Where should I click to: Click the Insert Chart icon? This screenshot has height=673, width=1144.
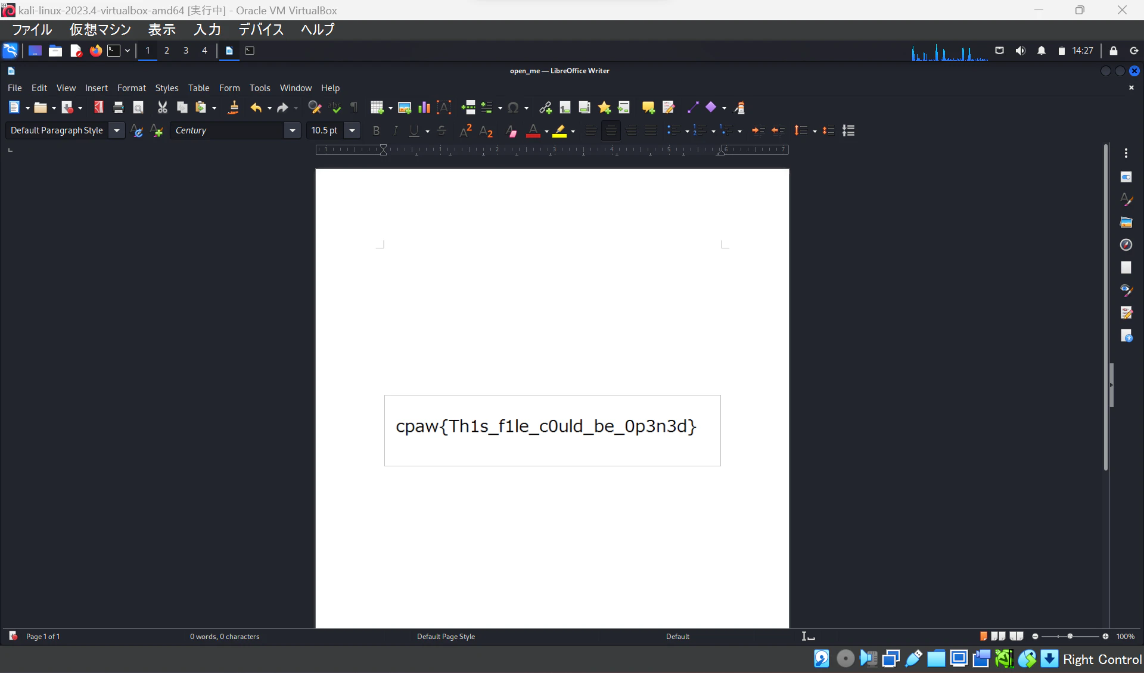(x=424, y=108)
